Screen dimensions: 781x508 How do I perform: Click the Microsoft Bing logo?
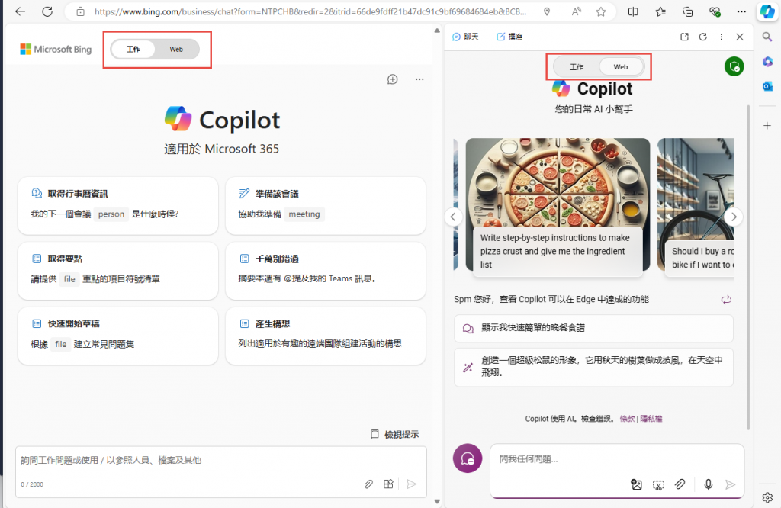pos(56,49)
